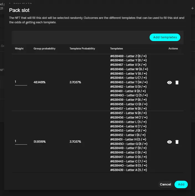
Task: Confirm with the Add button
Action: pos(181,184)
